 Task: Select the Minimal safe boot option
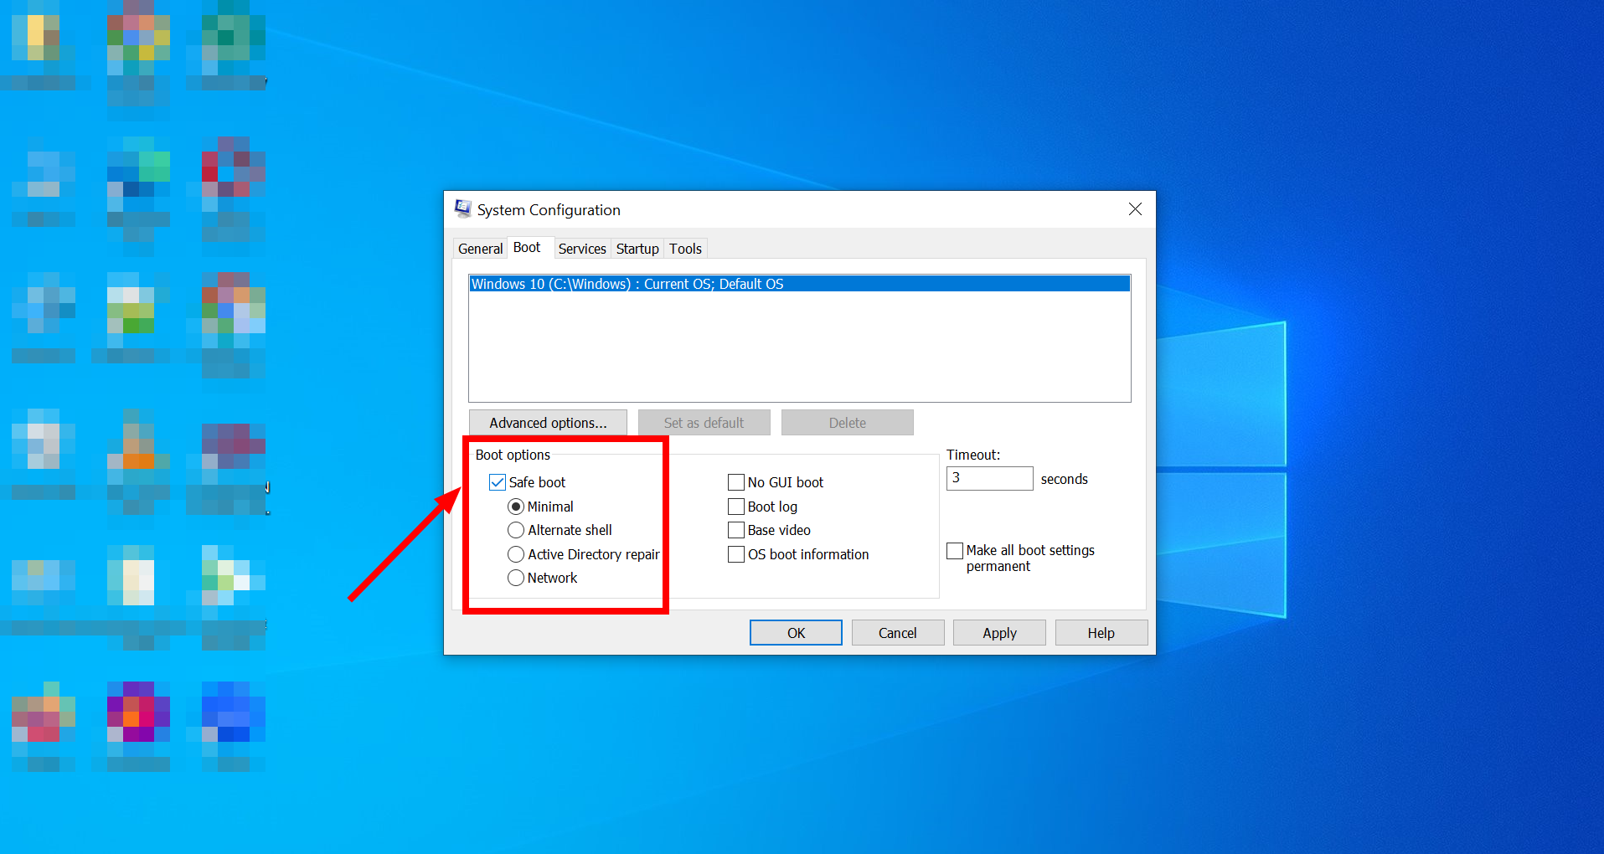tap(516, 507)
